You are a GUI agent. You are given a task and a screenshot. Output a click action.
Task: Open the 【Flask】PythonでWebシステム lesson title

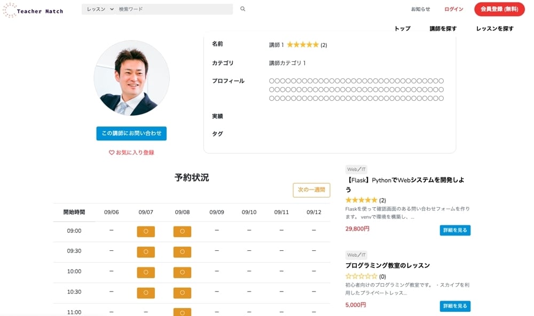click(x=405, y=185)
